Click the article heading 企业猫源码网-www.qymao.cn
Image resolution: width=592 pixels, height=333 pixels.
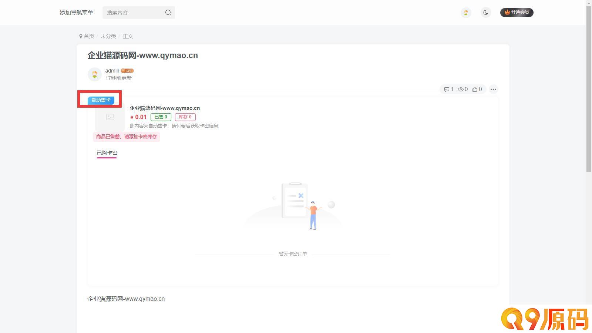click(x=143, y=55)
